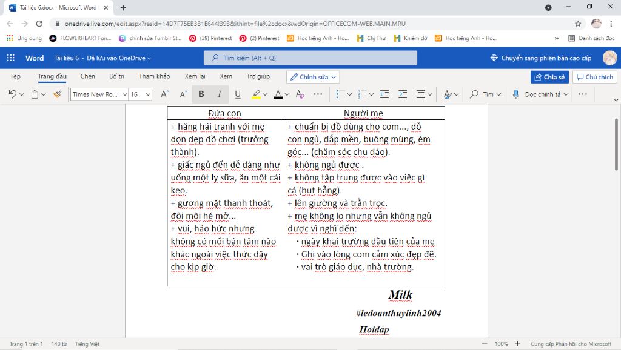Viewport: 621px width, 350px height.
Task: Click the document title Tài liệu 6
Action: [x=67, y=58]
